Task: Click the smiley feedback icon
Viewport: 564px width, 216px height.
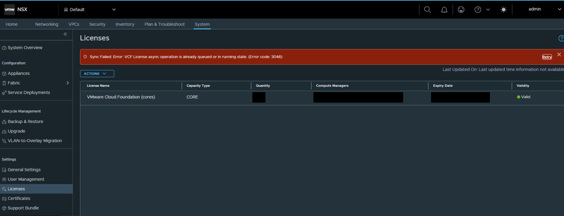Action: coord(461,10)
